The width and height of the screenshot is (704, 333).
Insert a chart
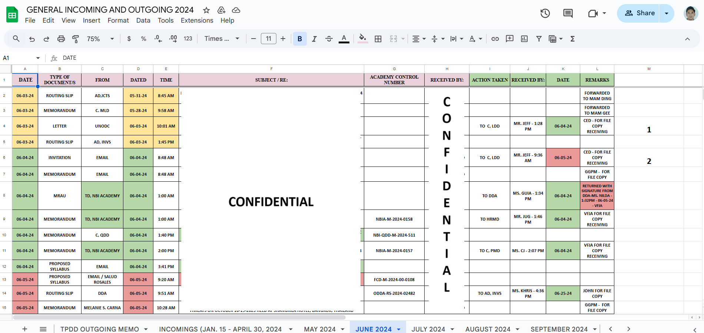[524, 39]
